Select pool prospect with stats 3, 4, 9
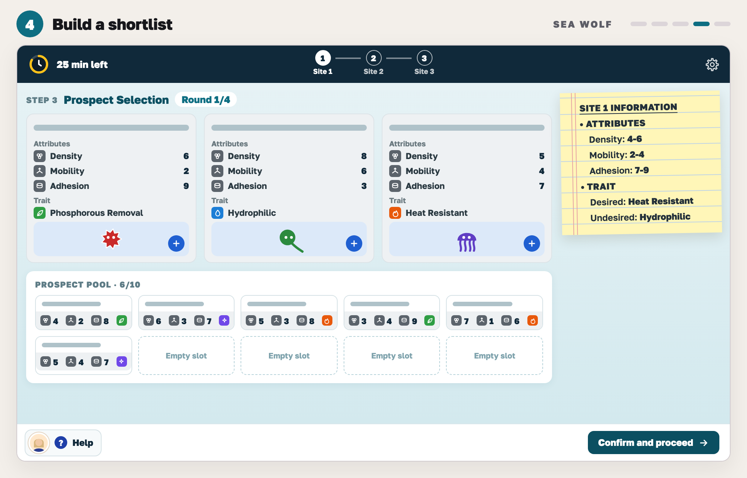The image size is (747, 478). (x=392, y=313)
